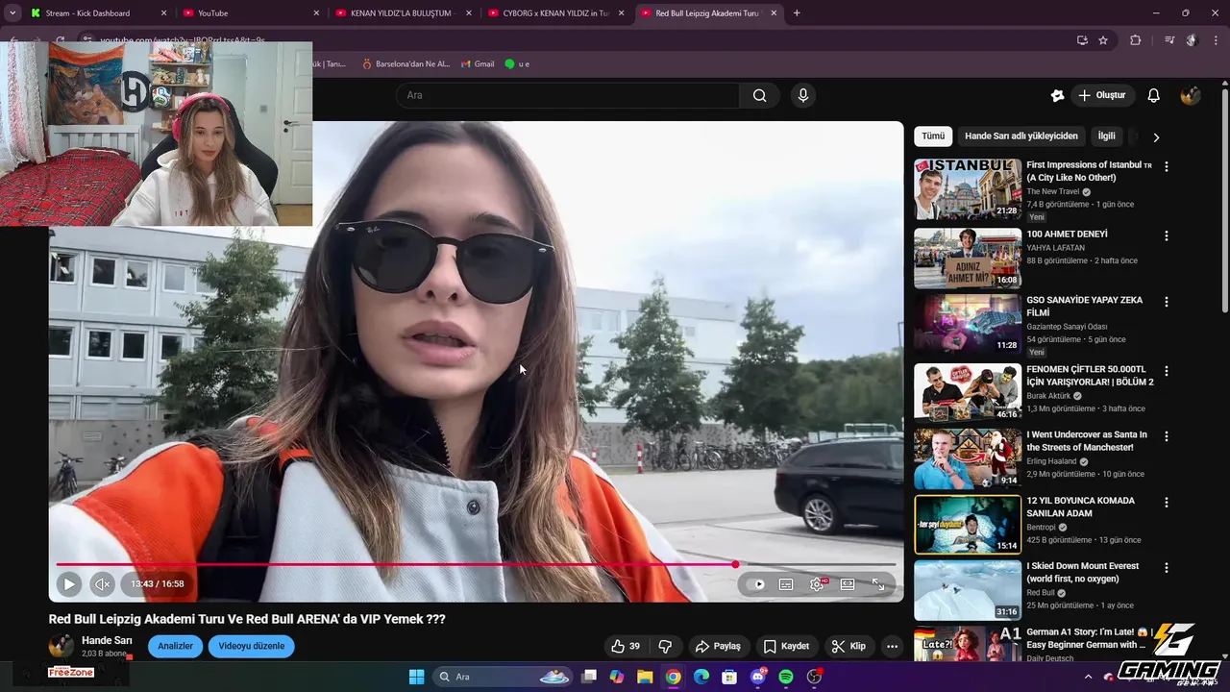Click the Hande Sarı channel avatar

(x=61, y=646)
